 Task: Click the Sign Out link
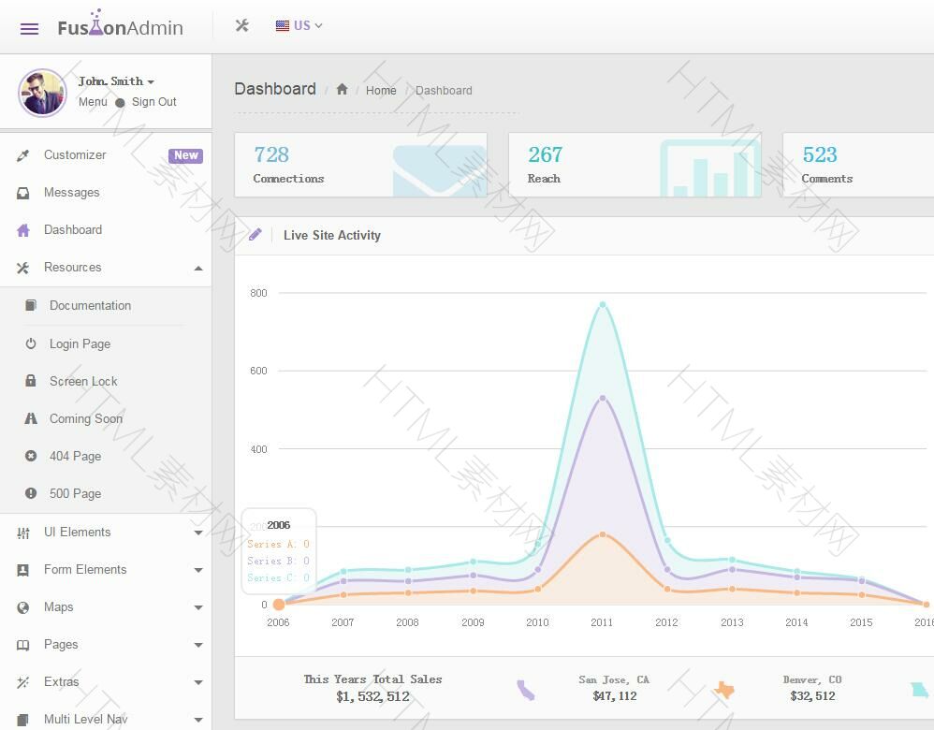(153, 102)
